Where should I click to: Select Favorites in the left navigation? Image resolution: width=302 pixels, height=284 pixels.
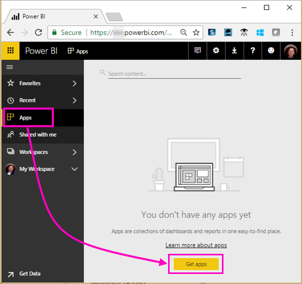click(x=42, y=83)
